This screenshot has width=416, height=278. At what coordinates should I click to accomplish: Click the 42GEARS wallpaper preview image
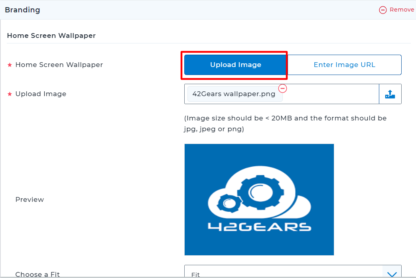pyautogui.click(x=259, y=199)
